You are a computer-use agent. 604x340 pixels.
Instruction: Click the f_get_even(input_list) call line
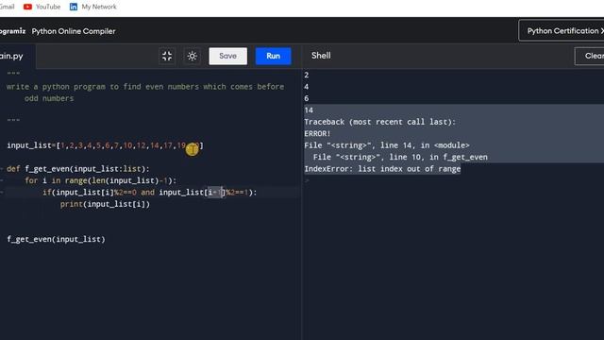coord(56,239)
